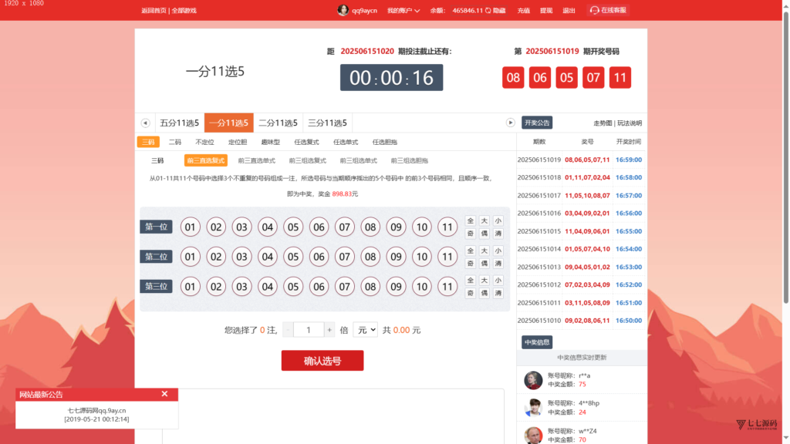Screen dimensions: 790x444
Task: Click the 充值 recharge link
Action: (523, 10)
